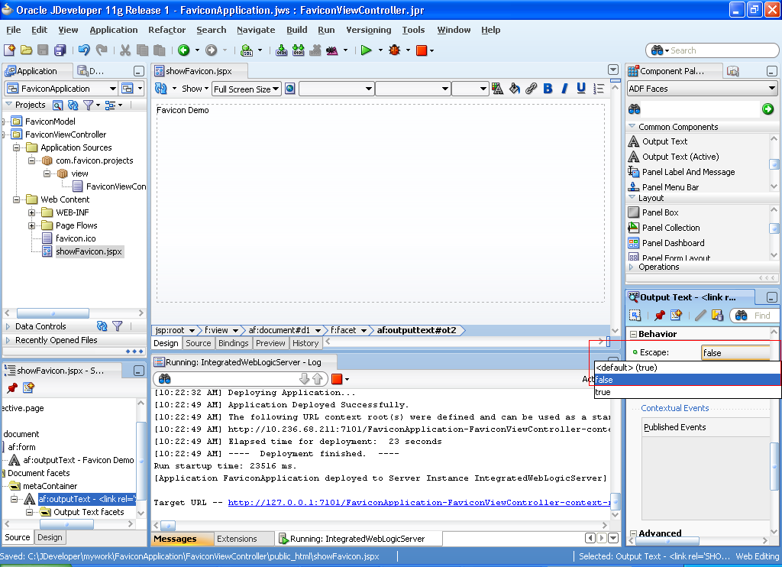Click the green Run play icon
Image resolution: width=782 pixels, height=567 pixels.
point(366,50)
